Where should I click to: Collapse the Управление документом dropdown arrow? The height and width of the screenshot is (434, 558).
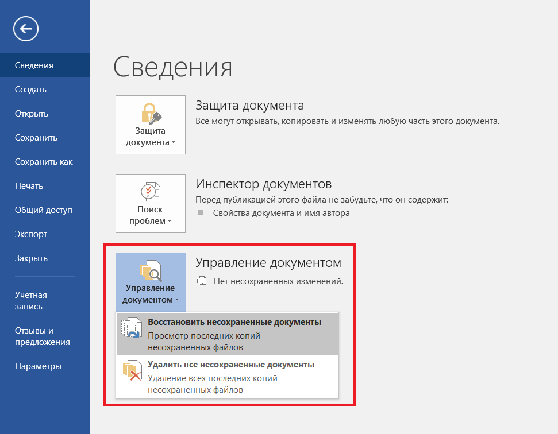(x=177, y=300)
